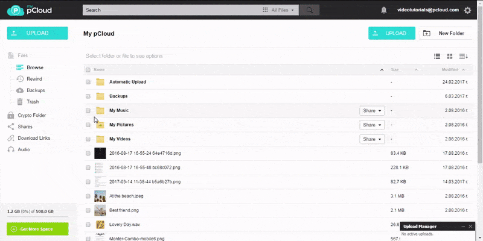
Task: Check the Automatic Upload row checkbox
Action: [88, 82]
